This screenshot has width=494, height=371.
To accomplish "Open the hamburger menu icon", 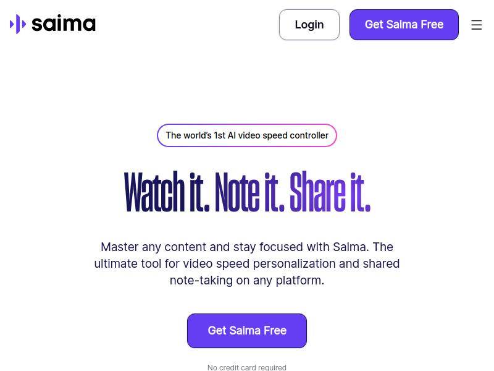I will coord(476,25).
